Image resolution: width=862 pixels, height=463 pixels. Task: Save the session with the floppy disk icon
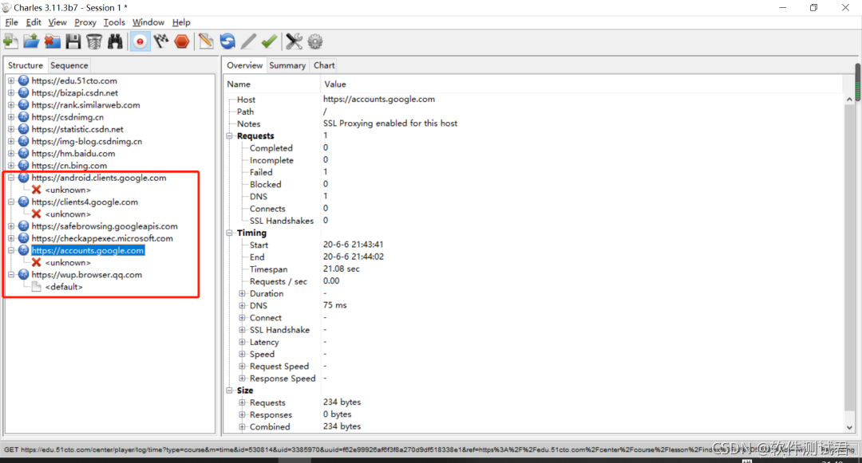pos(73,41)
